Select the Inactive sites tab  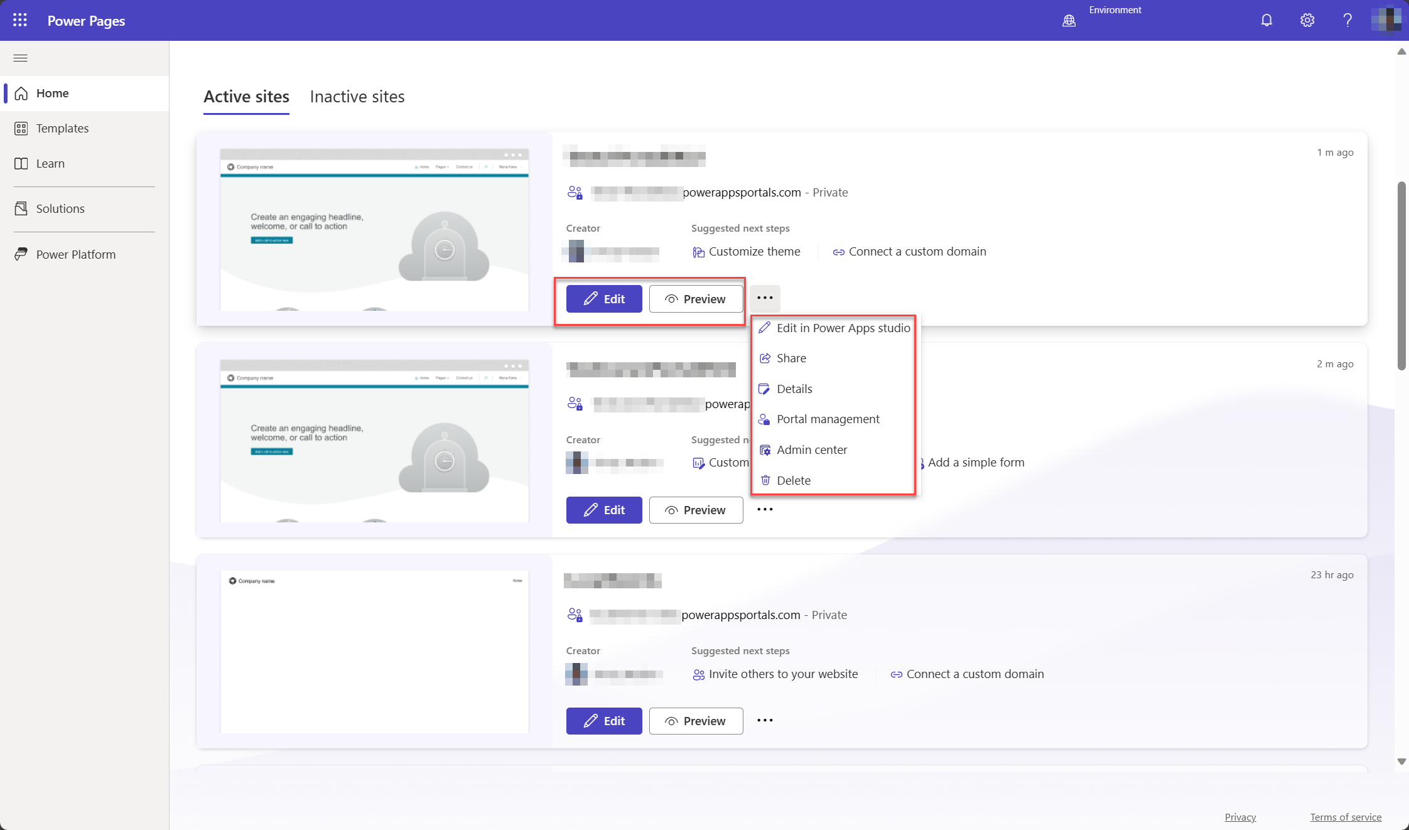tap(357, 97)
